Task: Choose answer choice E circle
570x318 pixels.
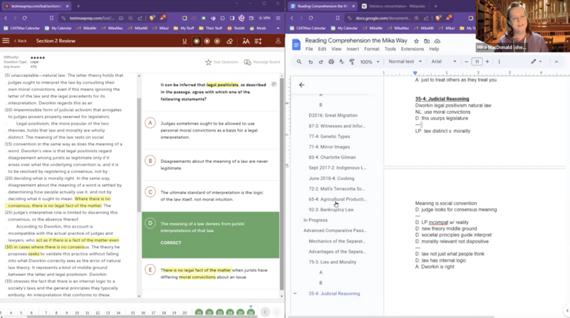Action: [x=150, y=270]
